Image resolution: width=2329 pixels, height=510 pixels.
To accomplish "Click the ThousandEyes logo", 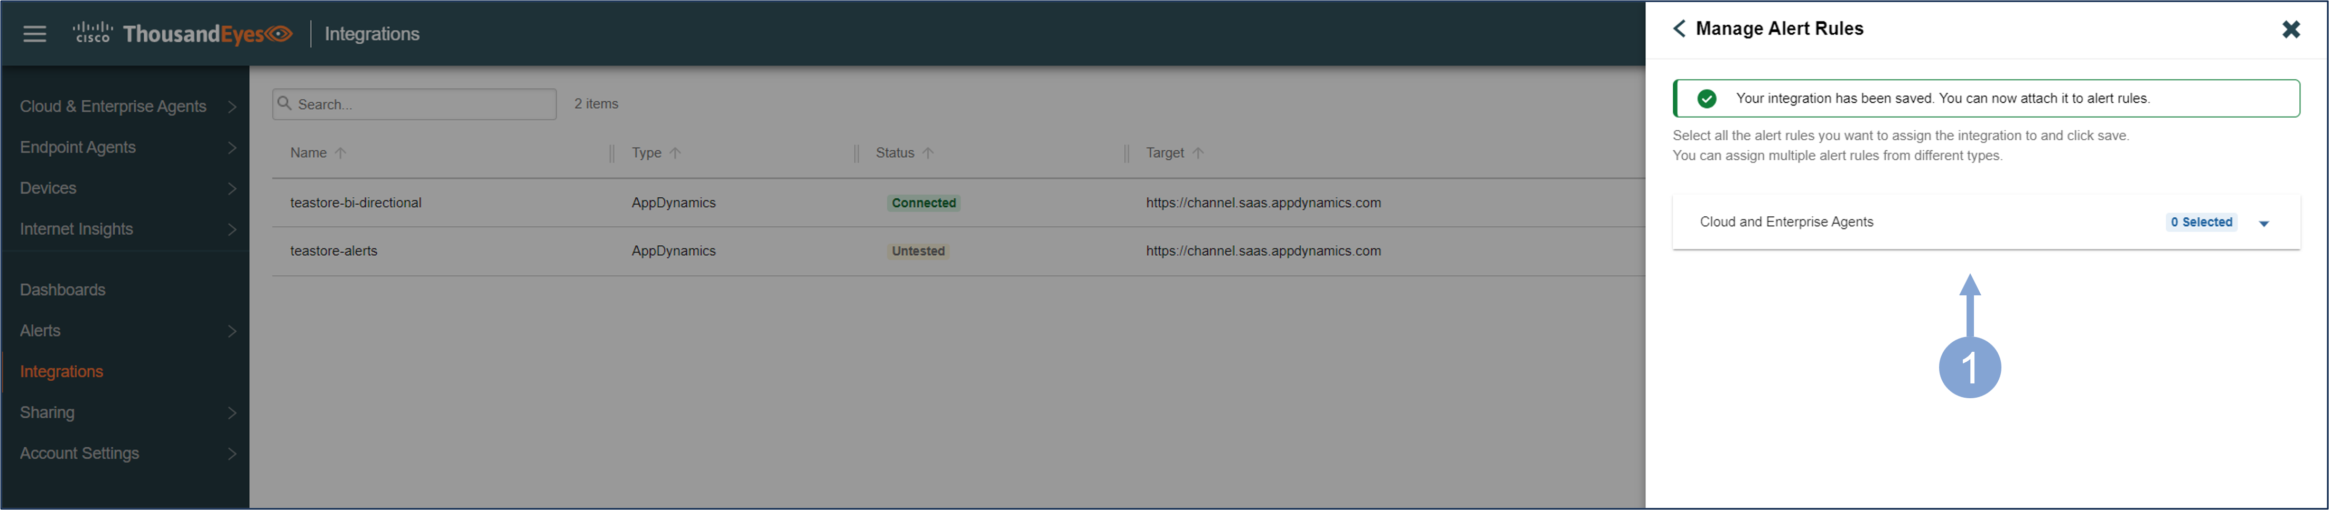I will 183,34.
